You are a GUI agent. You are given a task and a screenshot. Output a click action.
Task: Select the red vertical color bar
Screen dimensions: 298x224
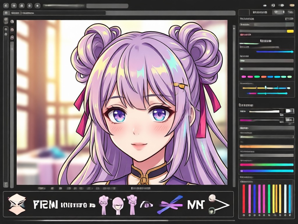point(244,199)
